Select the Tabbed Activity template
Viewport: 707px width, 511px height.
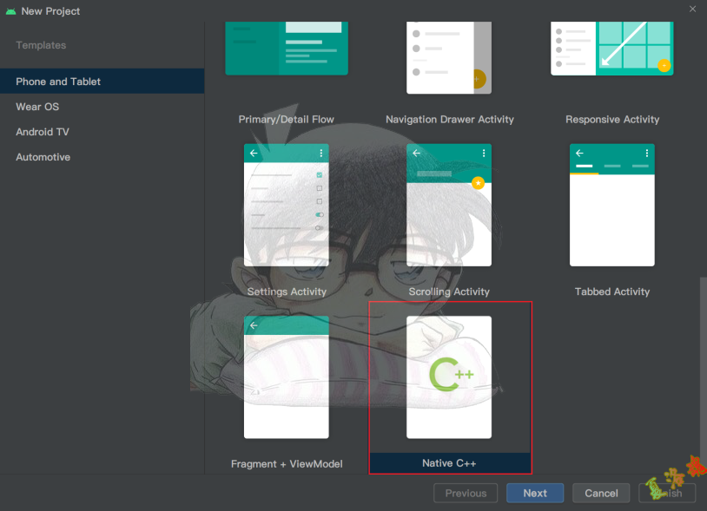click(x=611, y=206)
